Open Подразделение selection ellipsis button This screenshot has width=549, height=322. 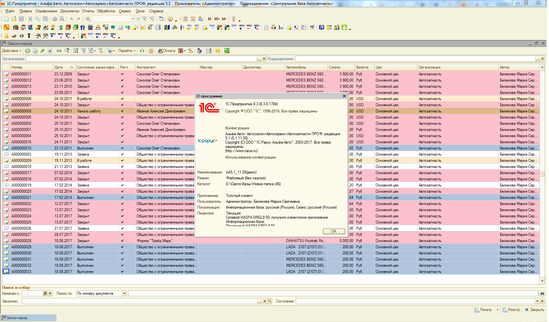pyautogui.click(x=538, y=59)
